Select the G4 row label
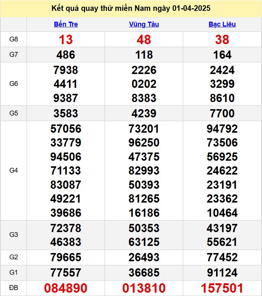The width and height of the screenshot is (262, 296). [13, 170]
